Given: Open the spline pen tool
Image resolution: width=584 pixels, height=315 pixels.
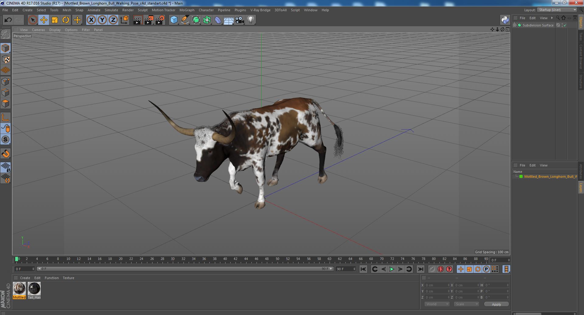Looking at the screenshot, I should click(x=185, y=20).
